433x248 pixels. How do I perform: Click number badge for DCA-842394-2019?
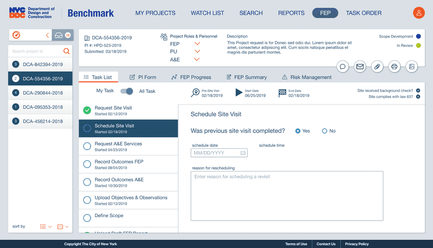[x=16, y=64]
